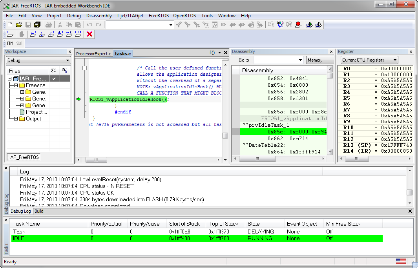Switch to the ProcessorExpert.c tab

[x=93, y=54]
